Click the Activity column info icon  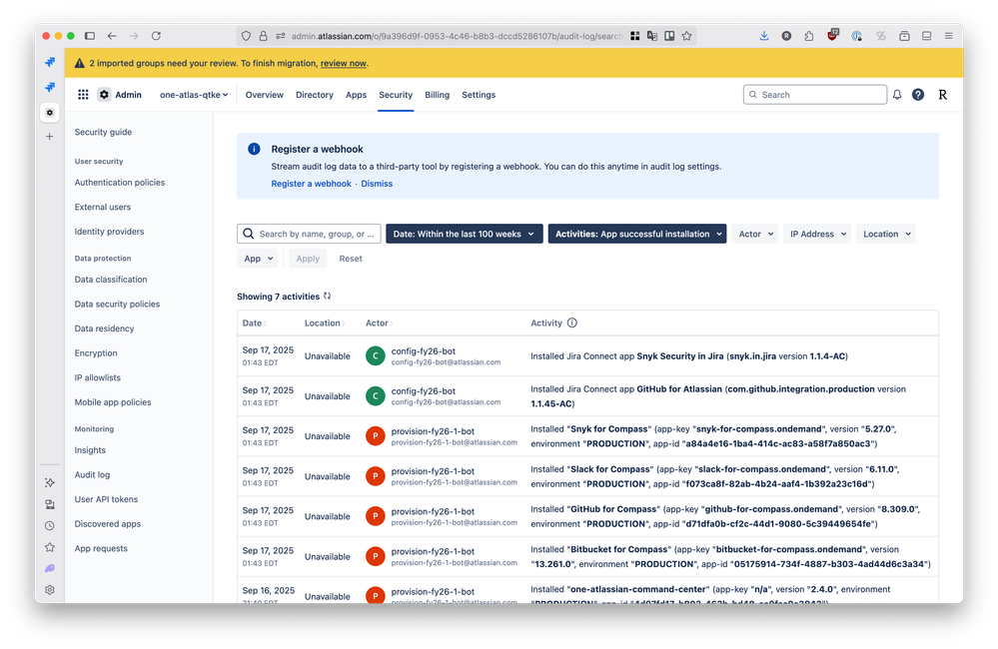pyautogui.click(x=572, y=323)
